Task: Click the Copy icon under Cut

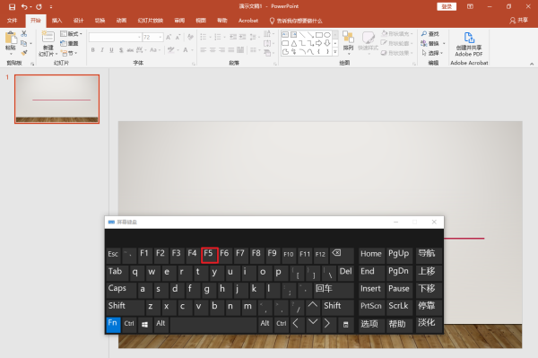Action: [23, 43]
